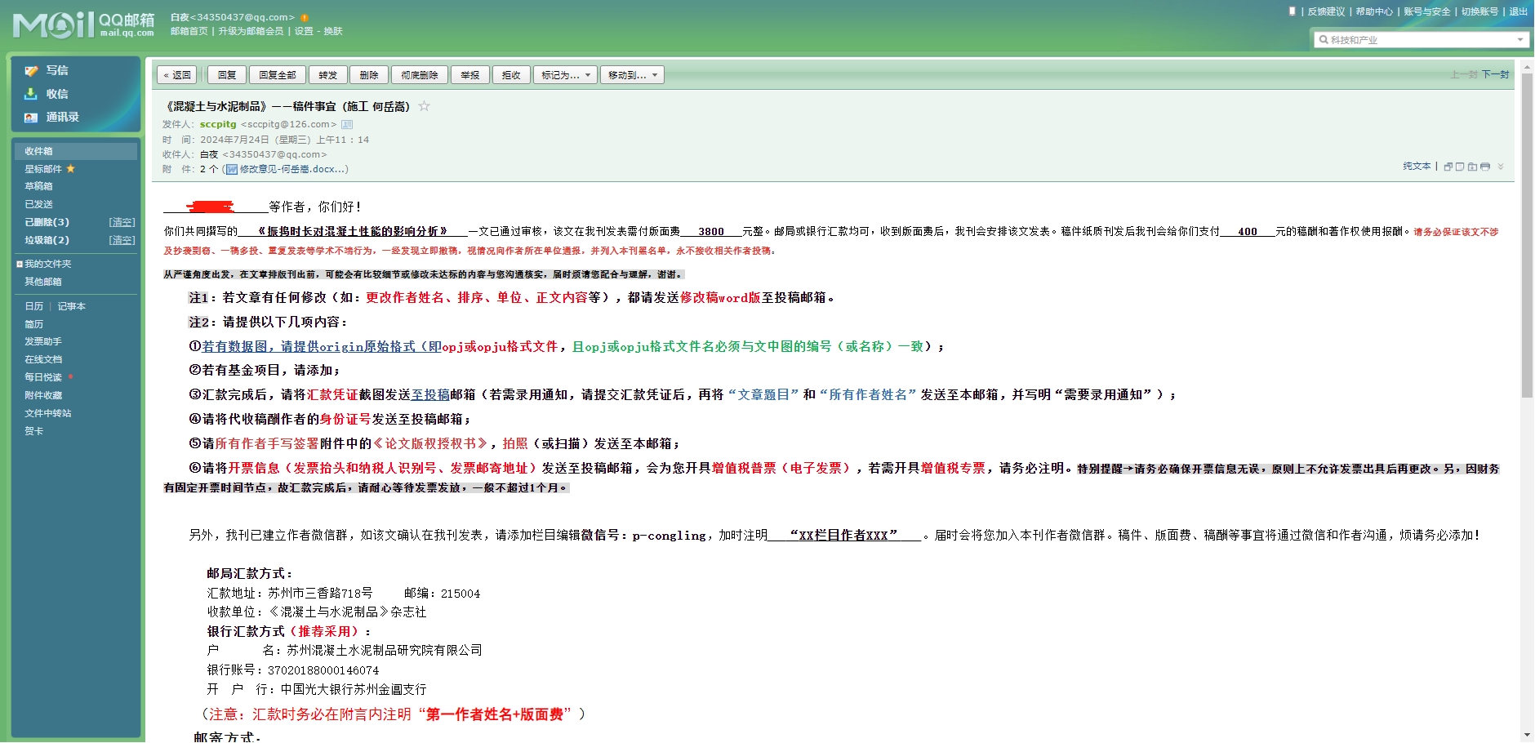The width and height of the screenshot is (1535, 743).
Task: Expand the 标记为 dropdown
Action: (x=565, y=75)
